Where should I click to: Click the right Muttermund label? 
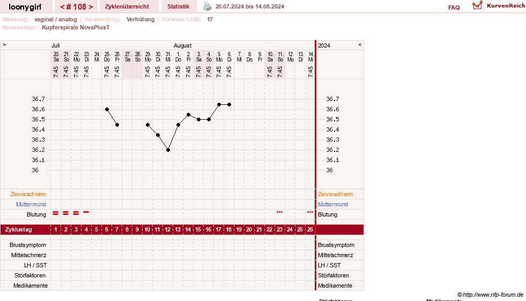[x=333, y=204]
